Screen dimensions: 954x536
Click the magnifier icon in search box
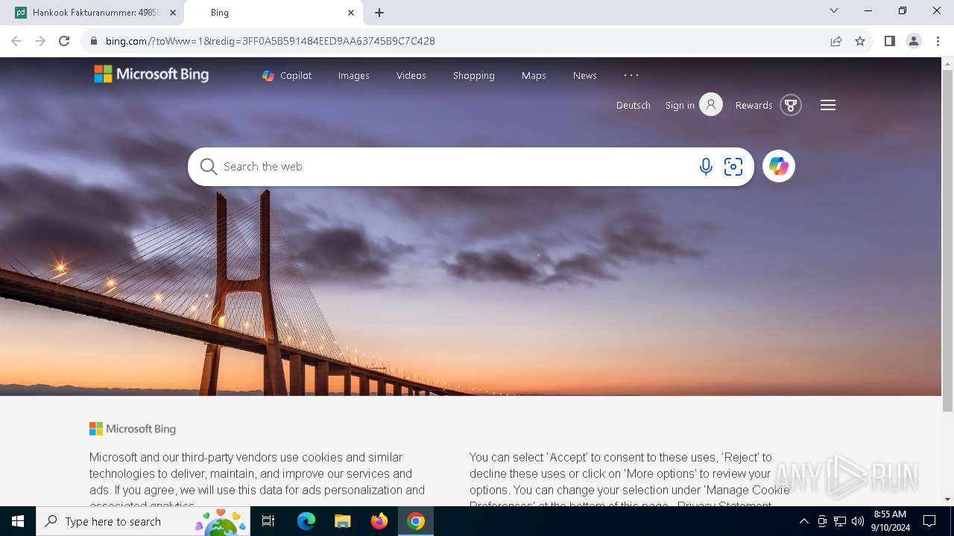tap(209, 167)
